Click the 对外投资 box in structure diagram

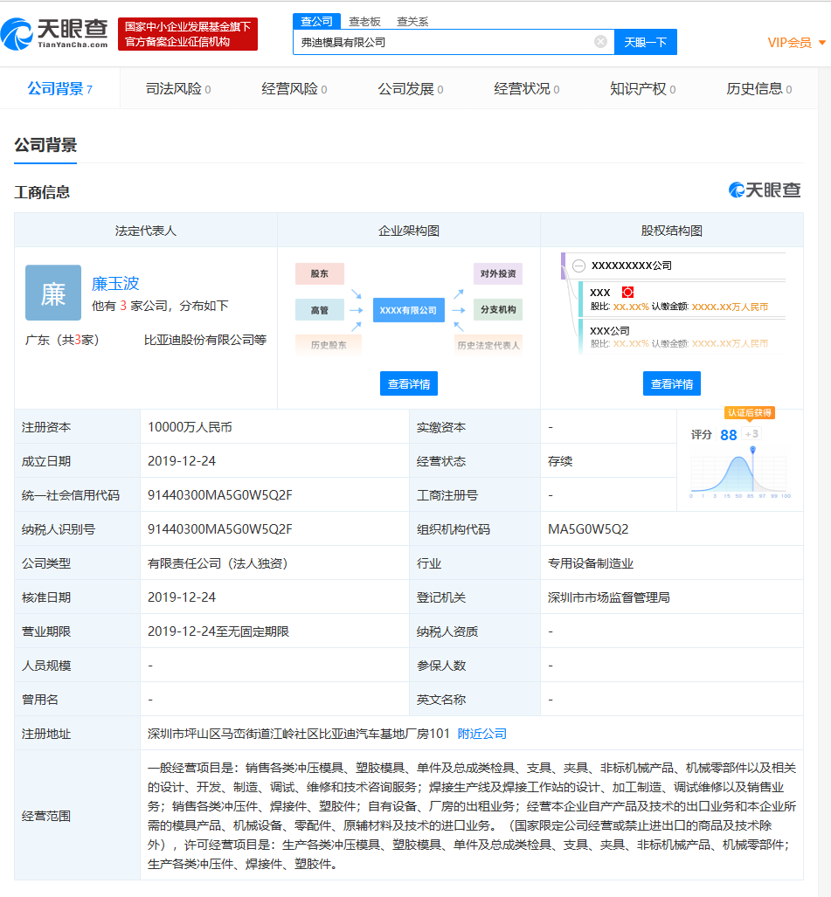[498, 274]
